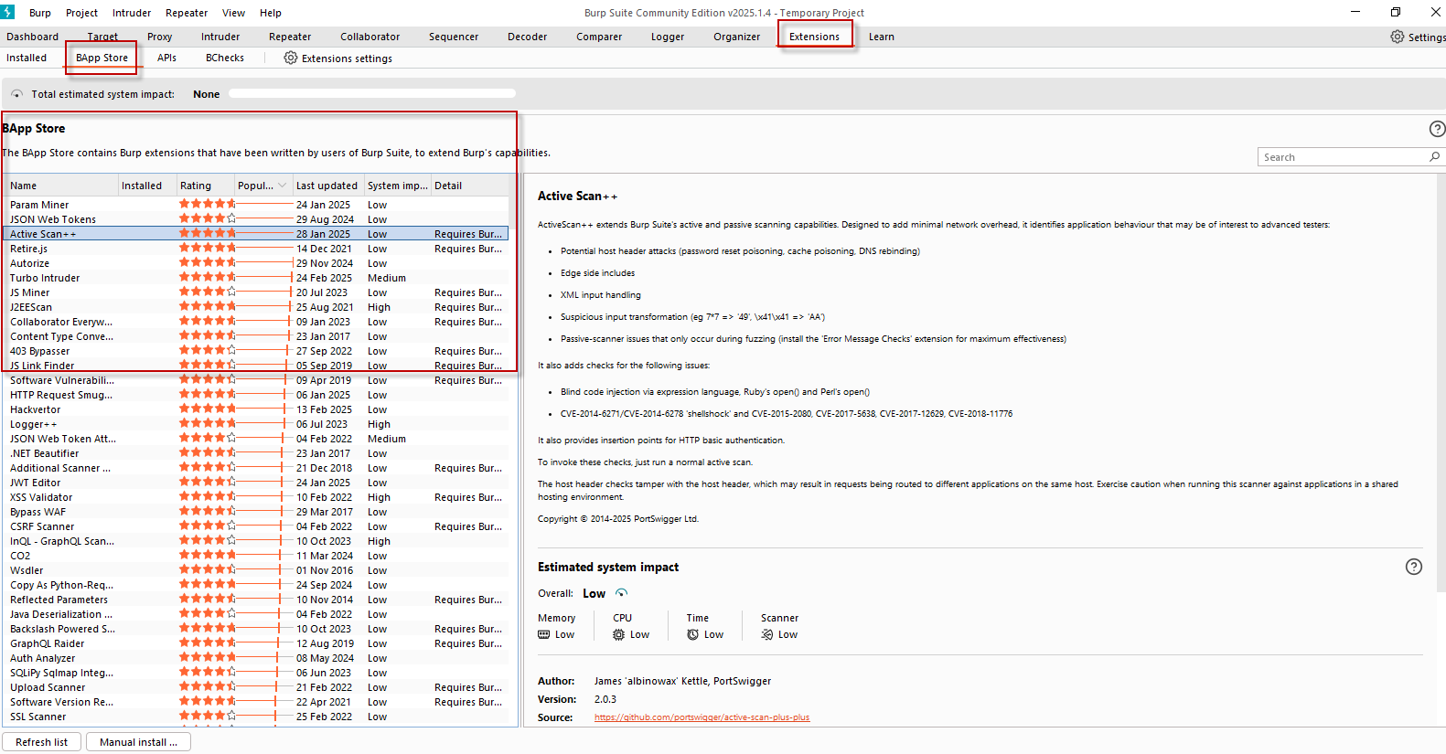
Task: Click the Memory impact icon
Action: (544, 634)
